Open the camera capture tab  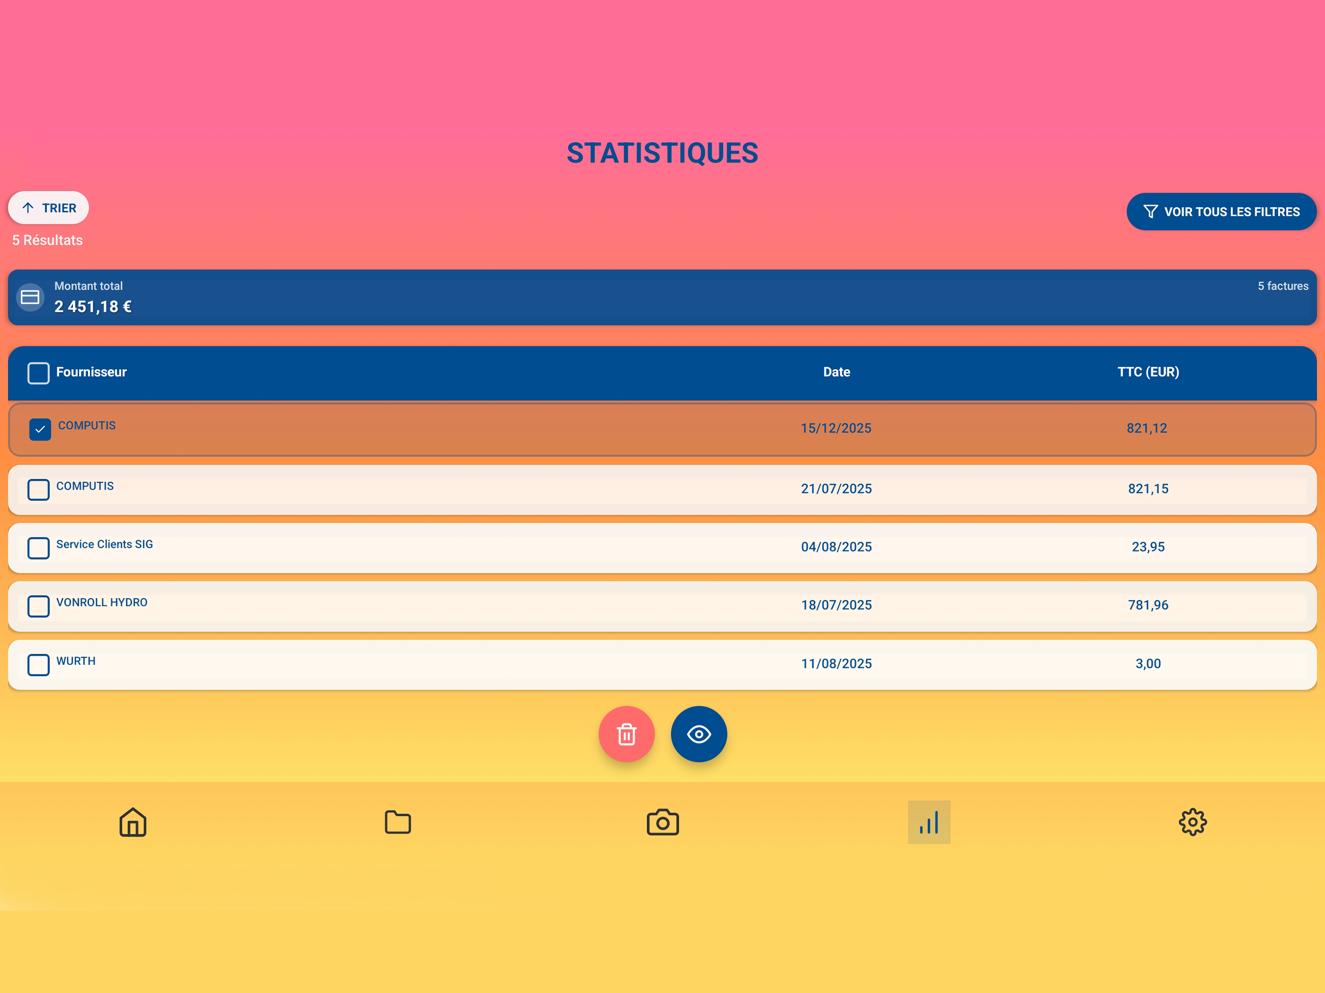(662, 822)
